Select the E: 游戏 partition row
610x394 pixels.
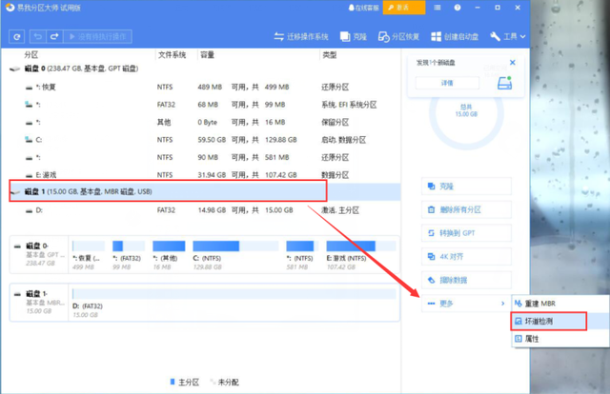(57, 173)
